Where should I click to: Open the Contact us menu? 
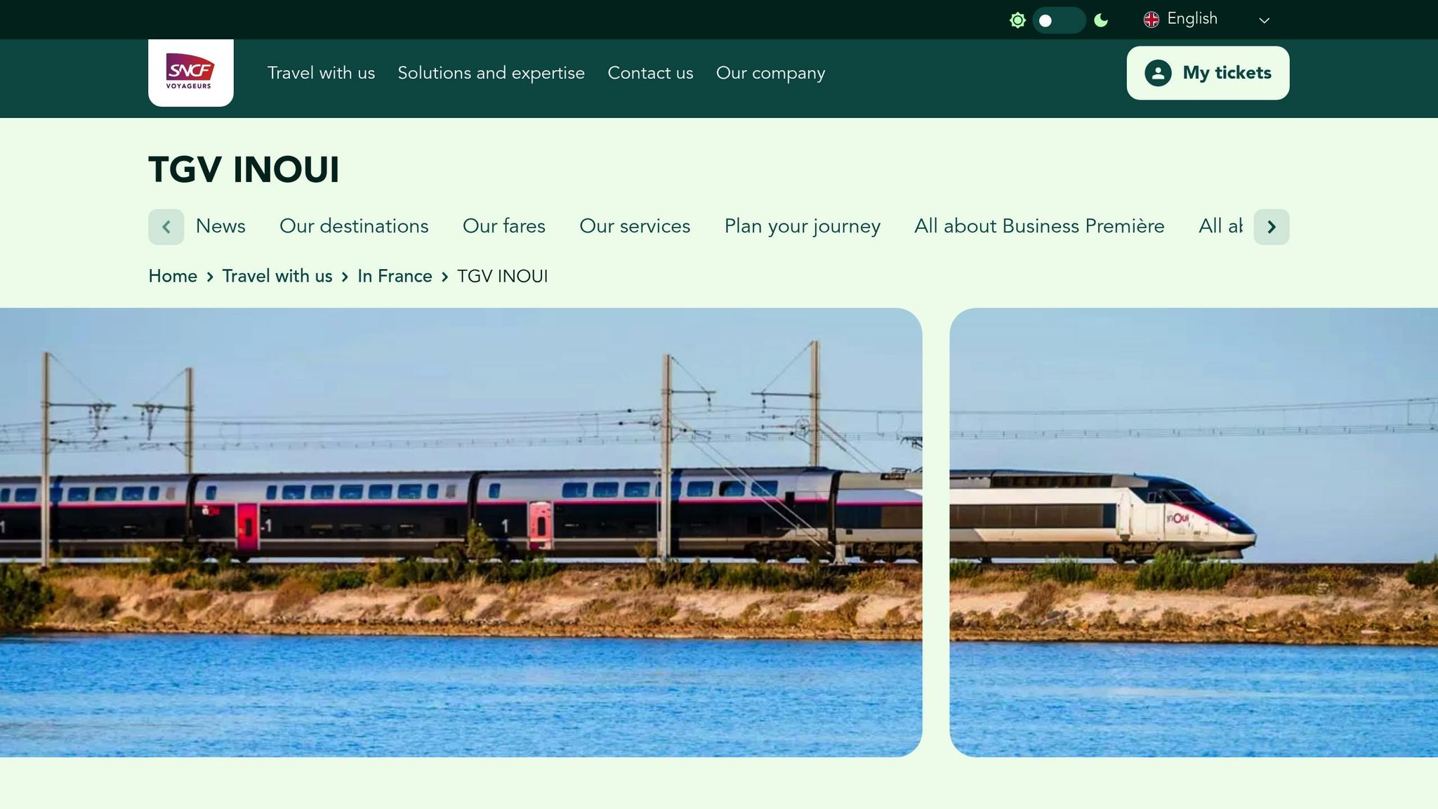pos(650,73)
